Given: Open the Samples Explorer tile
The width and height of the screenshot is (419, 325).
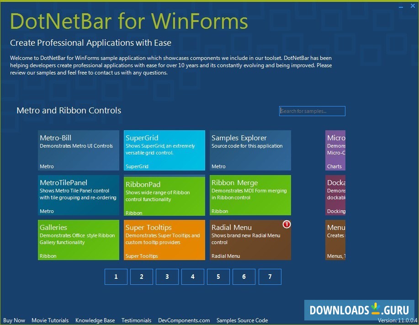Looking at the screenshot, I should point(250,150).
